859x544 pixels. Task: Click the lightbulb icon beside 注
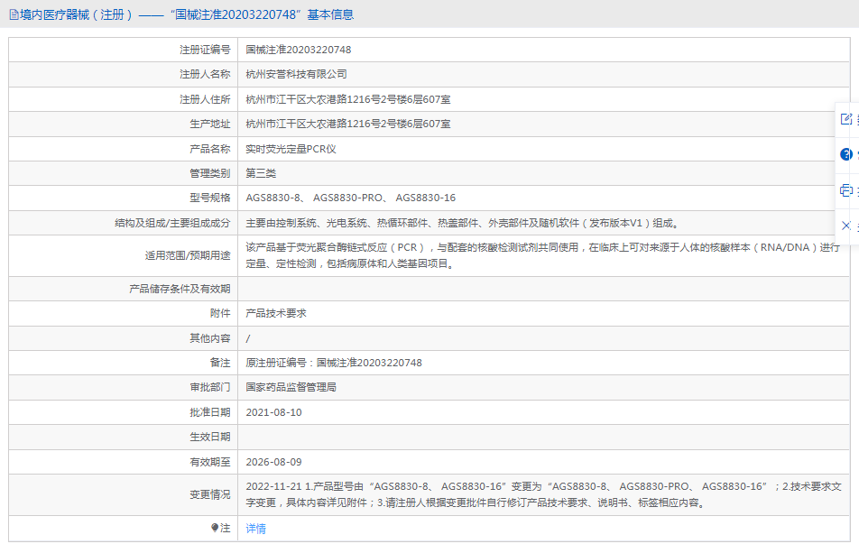215,528
